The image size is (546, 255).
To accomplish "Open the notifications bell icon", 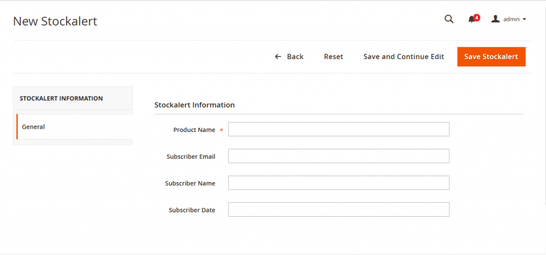I will pyautogui.click(x=471, y=20).
